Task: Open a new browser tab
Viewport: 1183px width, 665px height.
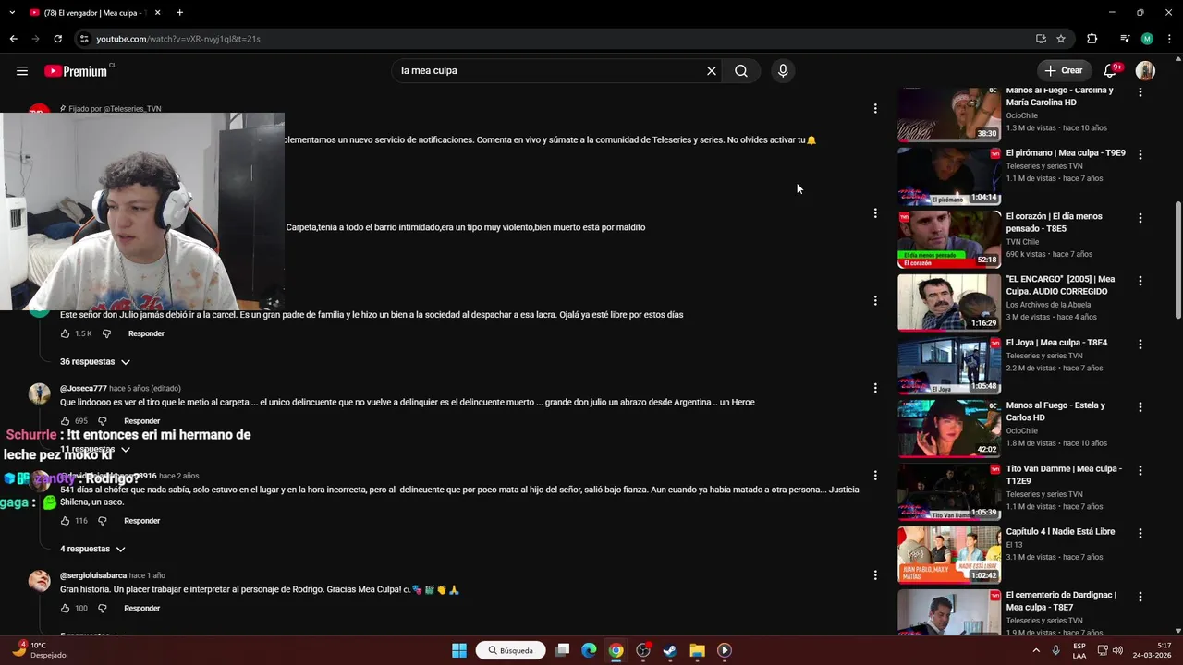Action: [179, 13]
